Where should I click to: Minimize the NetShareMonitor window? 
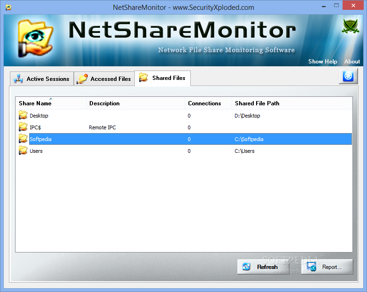click(x=324, y=6)
